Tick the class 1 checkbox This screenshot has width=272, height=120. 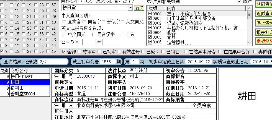tap(2, 5)
